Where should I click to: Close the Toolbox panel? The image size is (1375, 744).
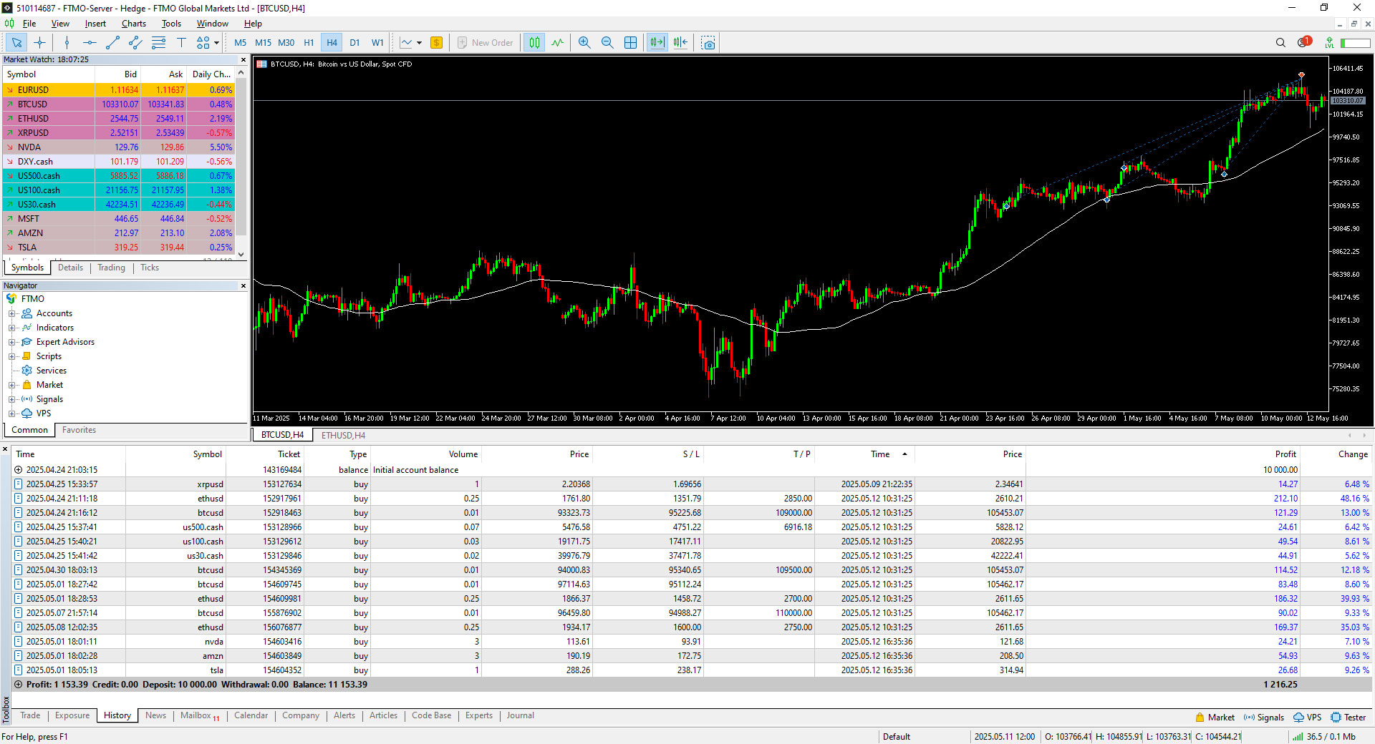tap(6, 449)
